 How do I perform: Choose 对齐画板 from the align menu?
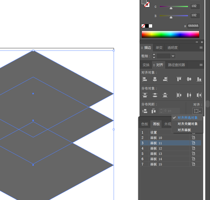coord(184,130)
